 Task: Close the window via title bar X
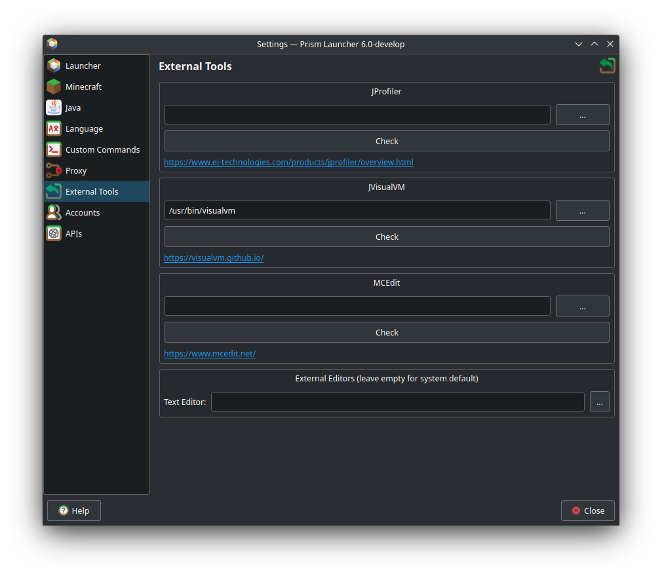610,44
